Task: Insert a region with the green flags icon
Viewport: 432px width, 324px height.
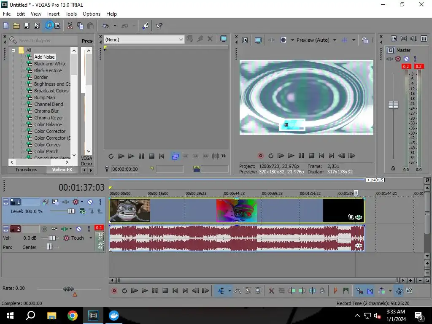Action: pyautogui.click(x=346, y=291)
